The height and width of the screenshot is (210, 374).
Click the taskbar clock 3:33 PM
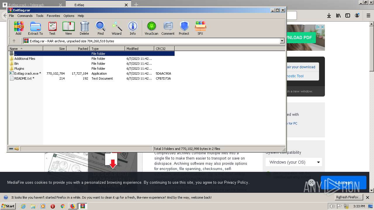click(x=359, y=206)
